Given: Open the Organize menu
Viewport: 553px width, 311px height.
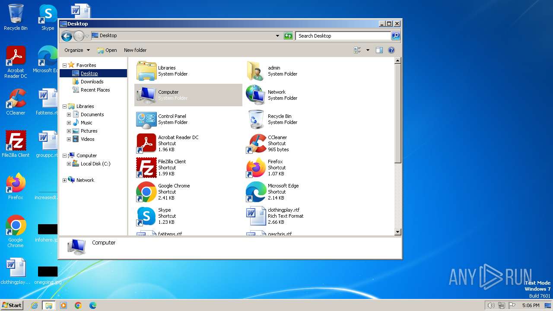Looking at the screenshot, I should (77, 50).
